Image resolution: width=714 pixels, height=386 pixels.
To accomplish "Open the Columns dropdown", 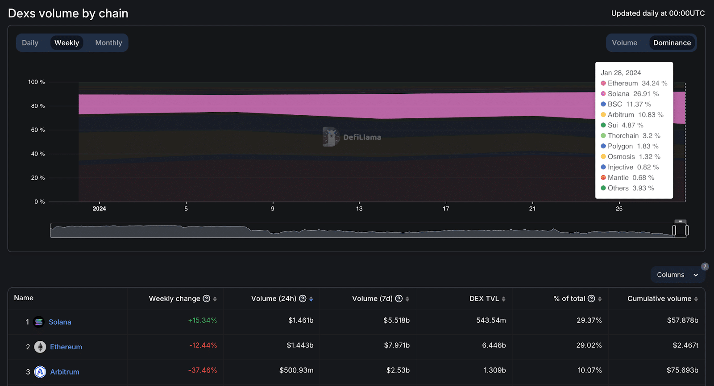I will 677,275.
